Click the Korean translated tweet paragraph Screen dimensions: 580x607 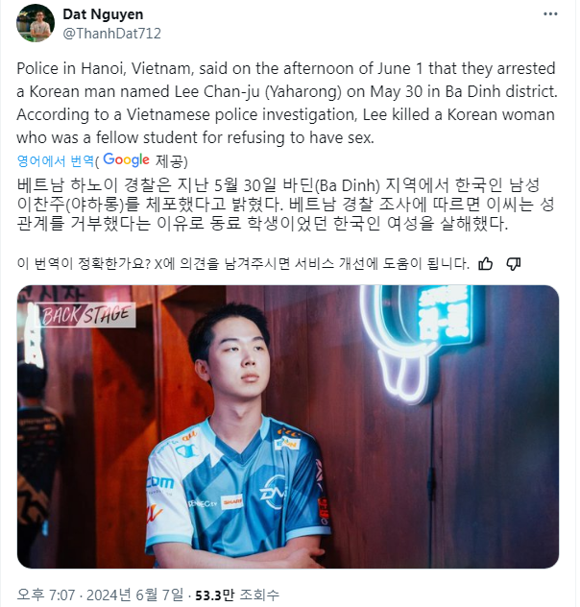[285, 205]
